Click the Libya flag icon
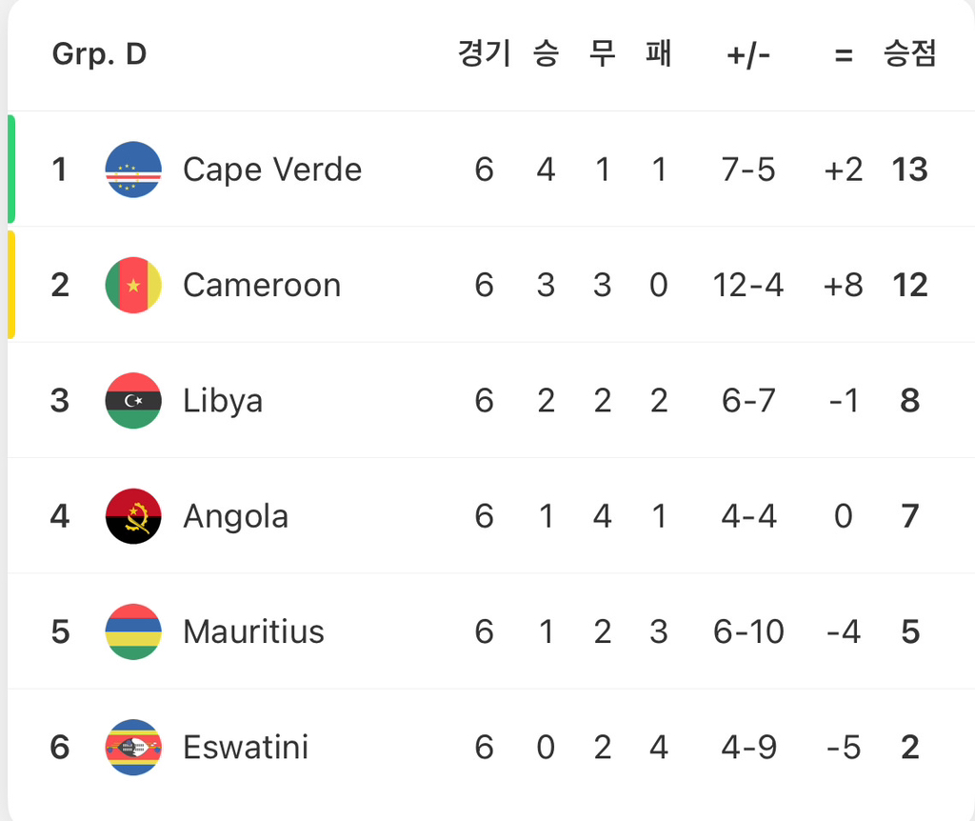 coord(133,401)
